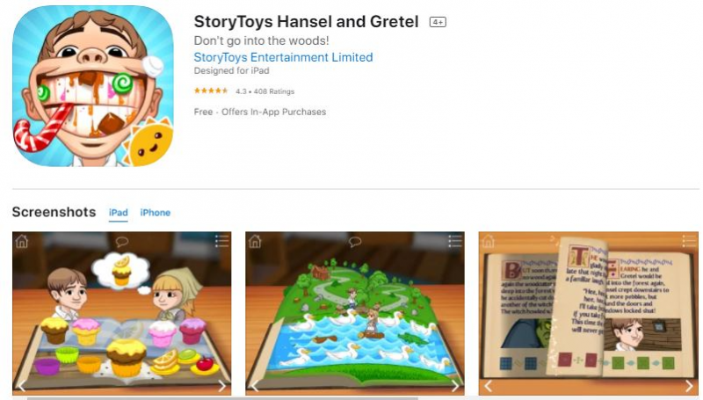Click previous arrow in storybook screenshot
Image resolution: width=703 pixels, height=400 pixels.
click(x=489, y=386)
